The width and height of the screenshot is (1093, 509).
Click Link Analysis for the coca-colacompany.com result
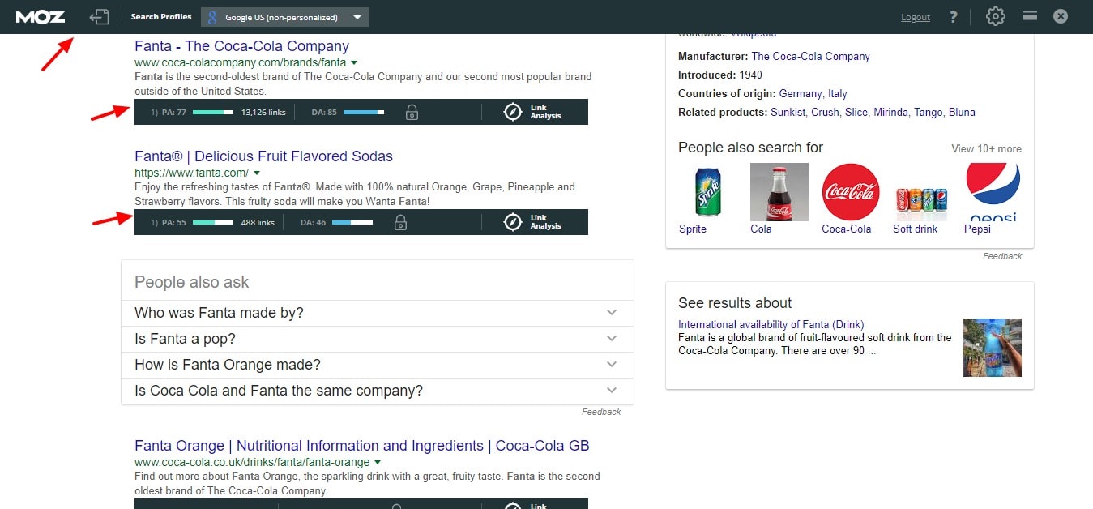[x=533, y=112]
